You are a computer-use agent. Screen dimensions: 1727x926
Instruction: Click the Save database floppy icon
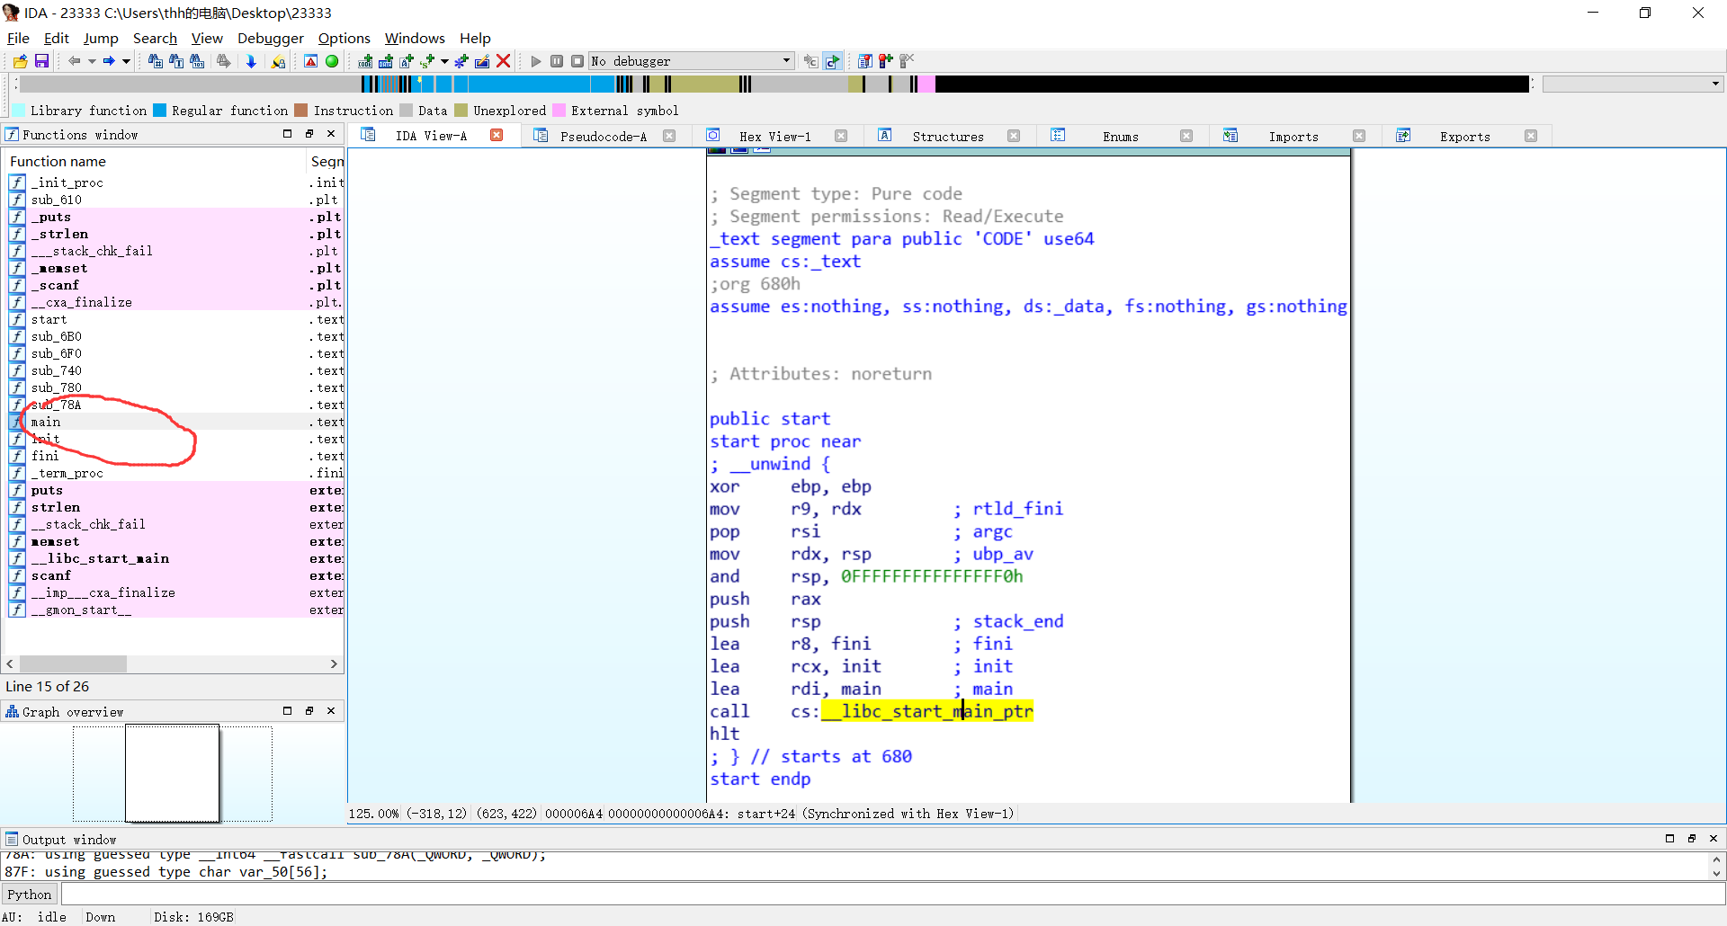41,61
